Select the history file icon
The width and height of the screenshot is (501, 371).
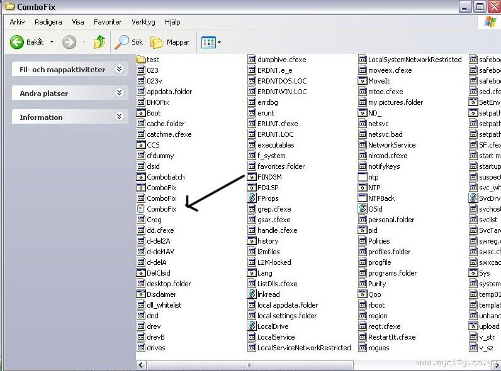click(x=252, y=241)
